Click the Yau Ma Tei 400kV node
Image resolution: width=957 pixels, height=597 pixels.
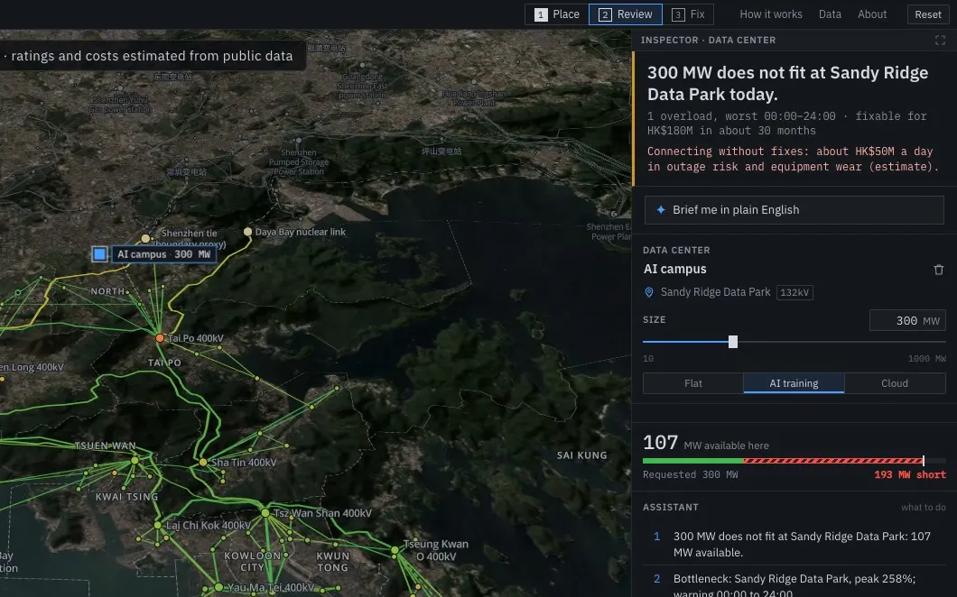click(x=219, y=587)
